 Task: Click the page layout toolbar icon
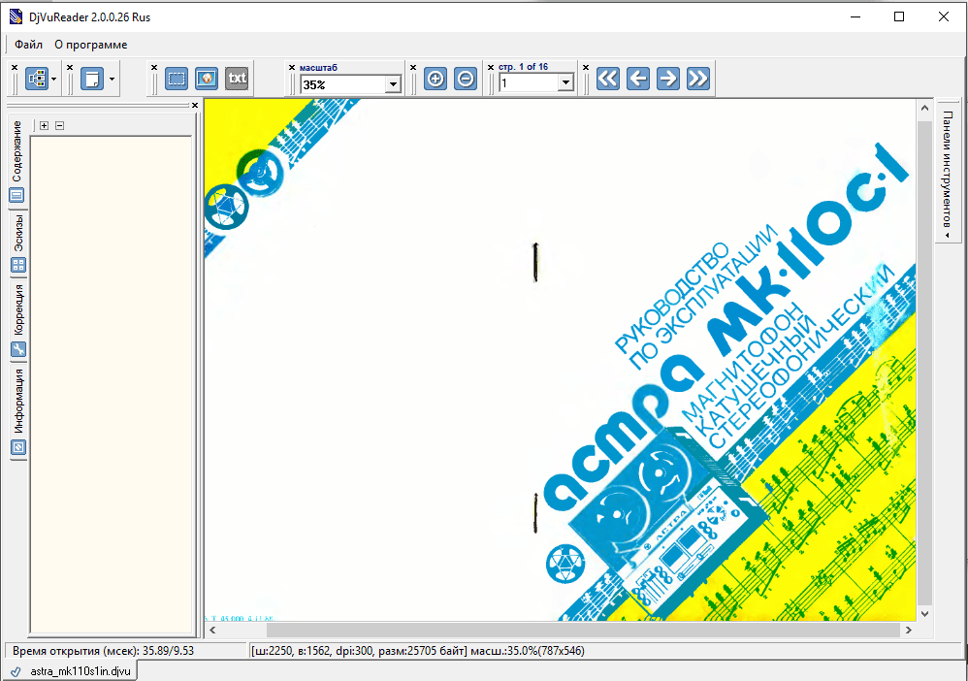point(92,79)
